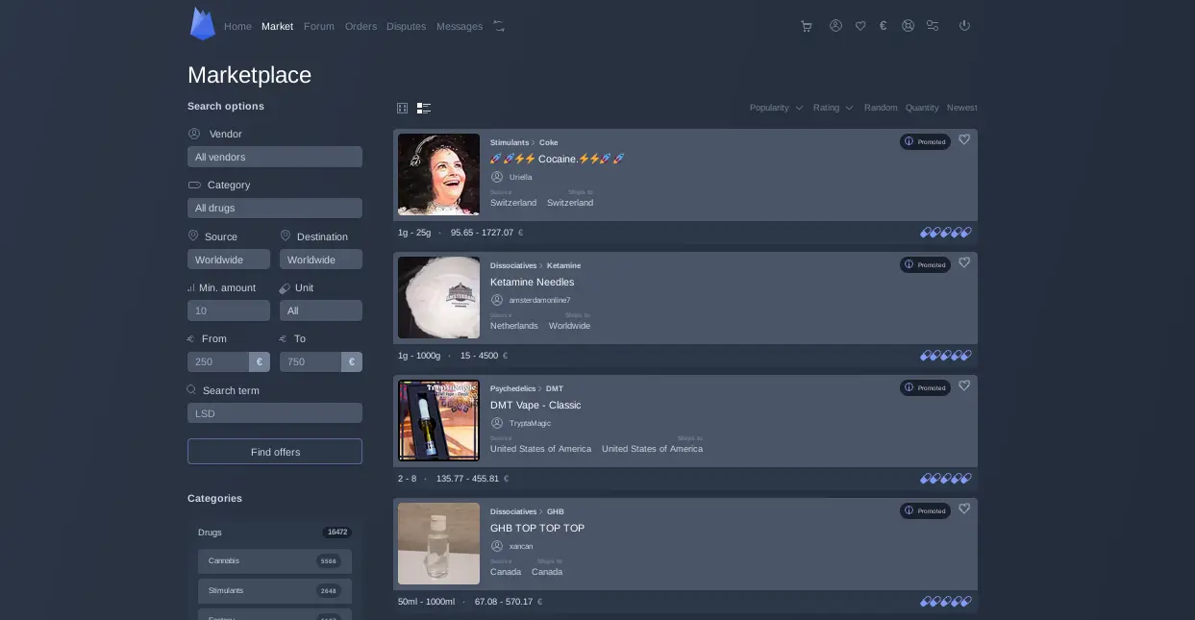Favorite the DMT Vape - Classic listing
This screenshot has height=620, width=1195.
coord(964,385)
